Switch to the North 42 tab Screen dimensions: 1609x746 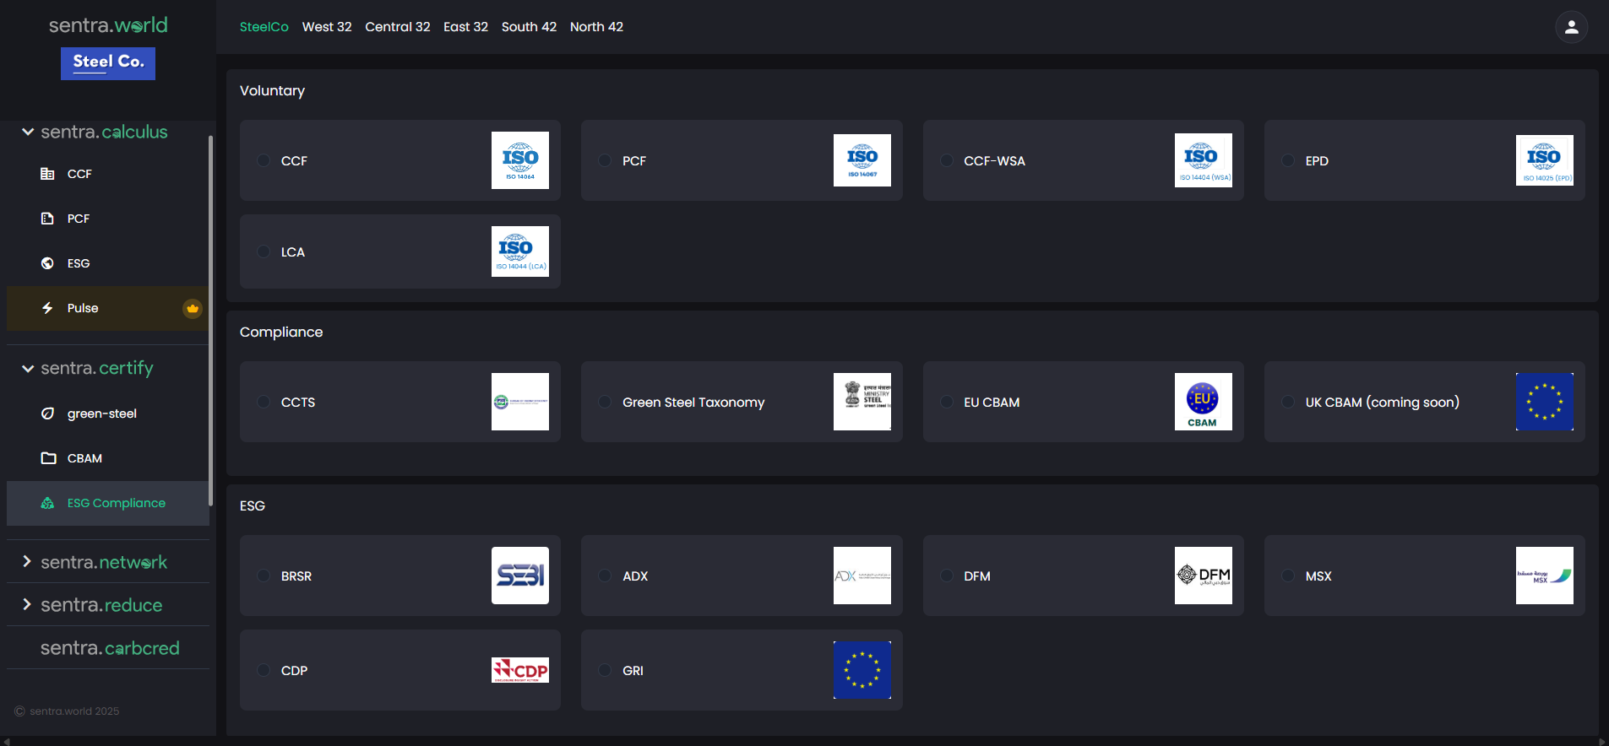pyautogui.click(x=596, y=27)
